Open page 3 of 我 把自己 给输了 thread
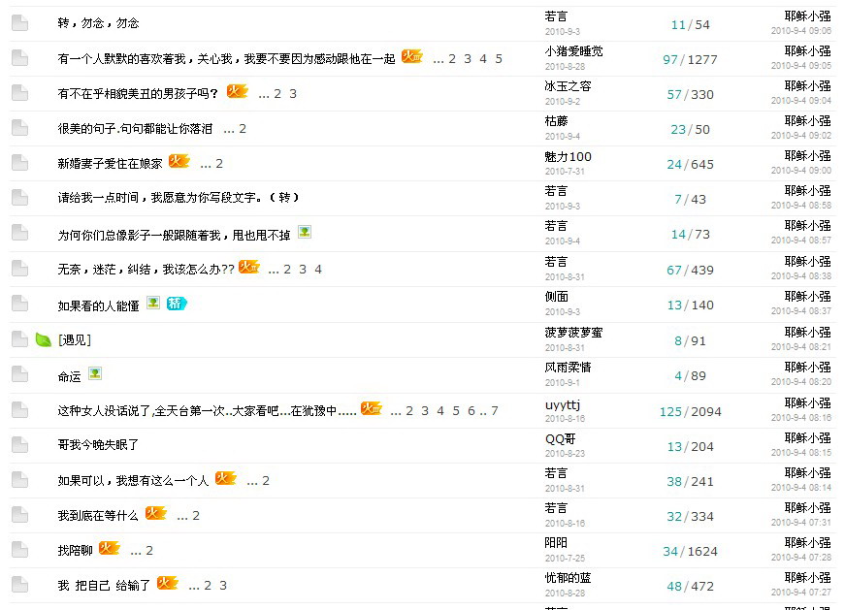The height and width of the screenshot is (610, 845). tap(223, 586)
